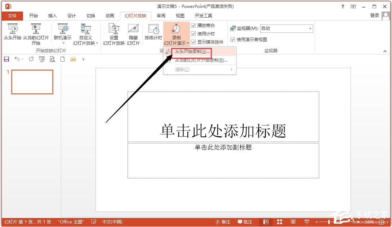Open 自定义幻灯片放映 custom show
Screen dimensions: 392x227
pyautogui.click(x=86, y=34)
